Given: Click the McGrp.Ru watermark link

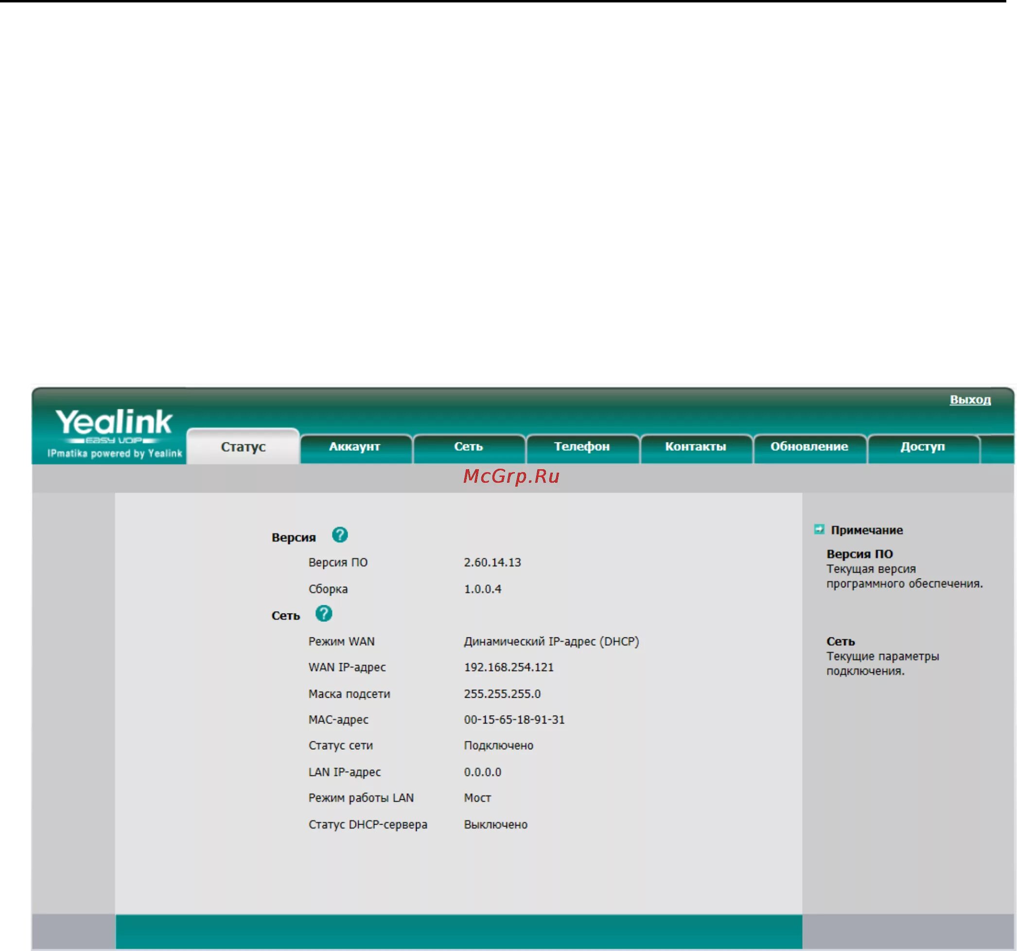Looking at the screenshot, I should tap(511, 476).
